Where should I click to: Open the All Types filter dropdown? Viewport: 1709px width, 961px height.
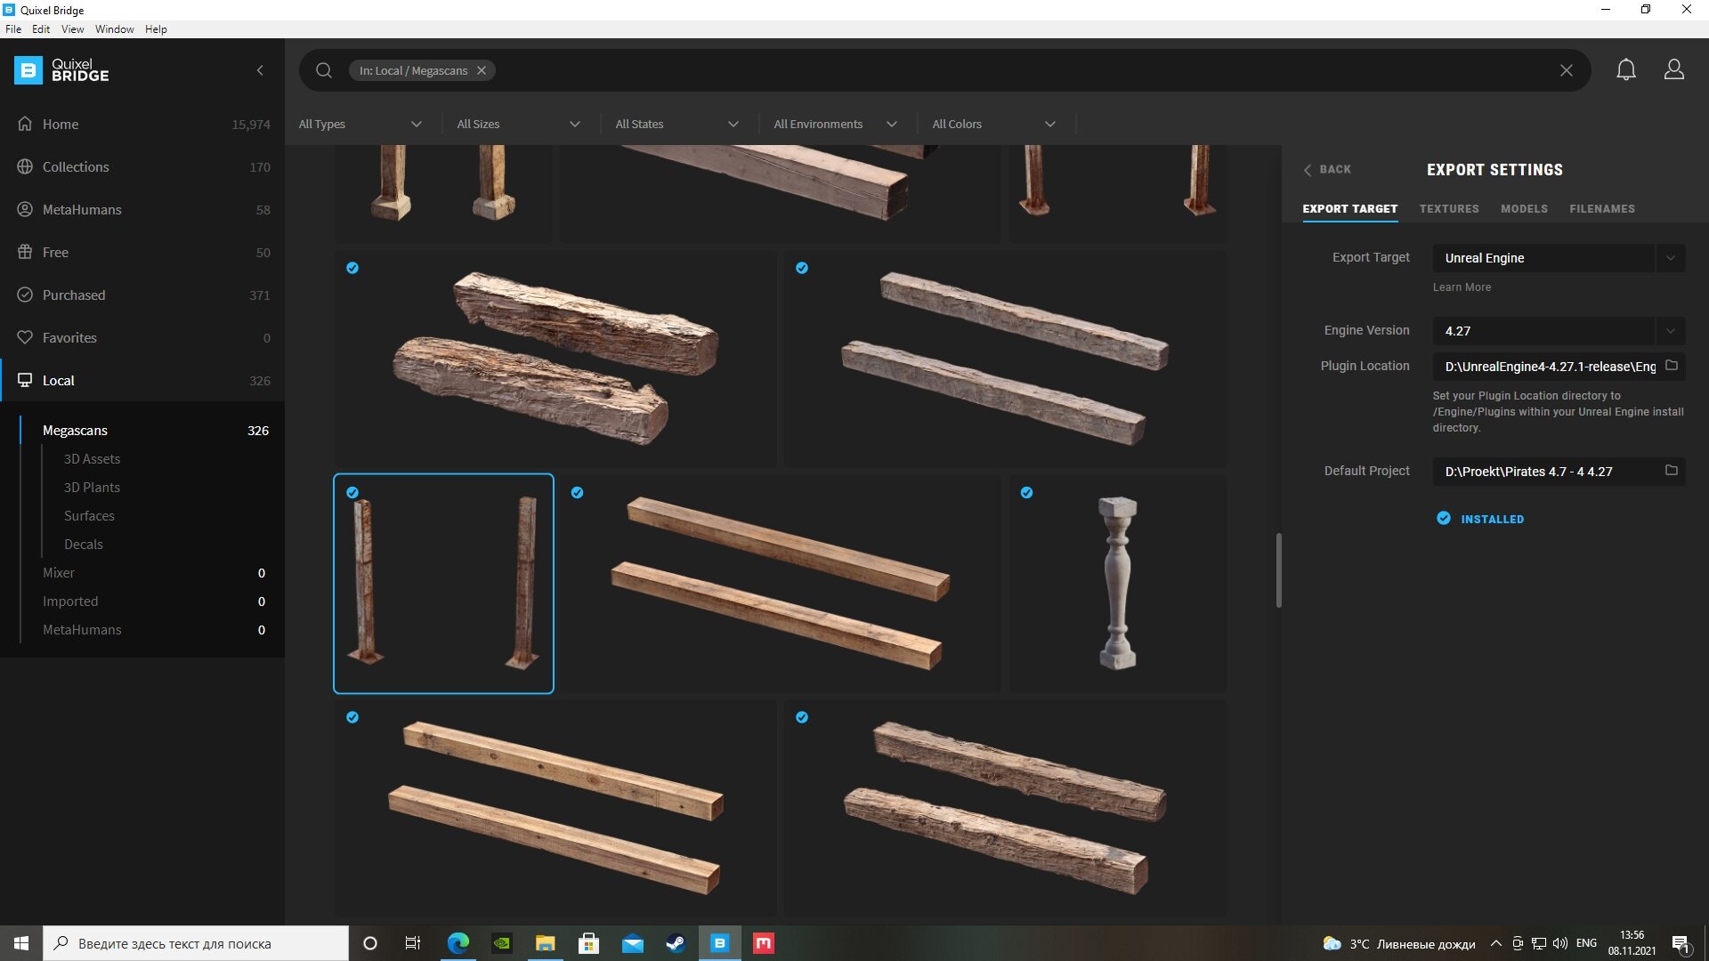(360, 124)
